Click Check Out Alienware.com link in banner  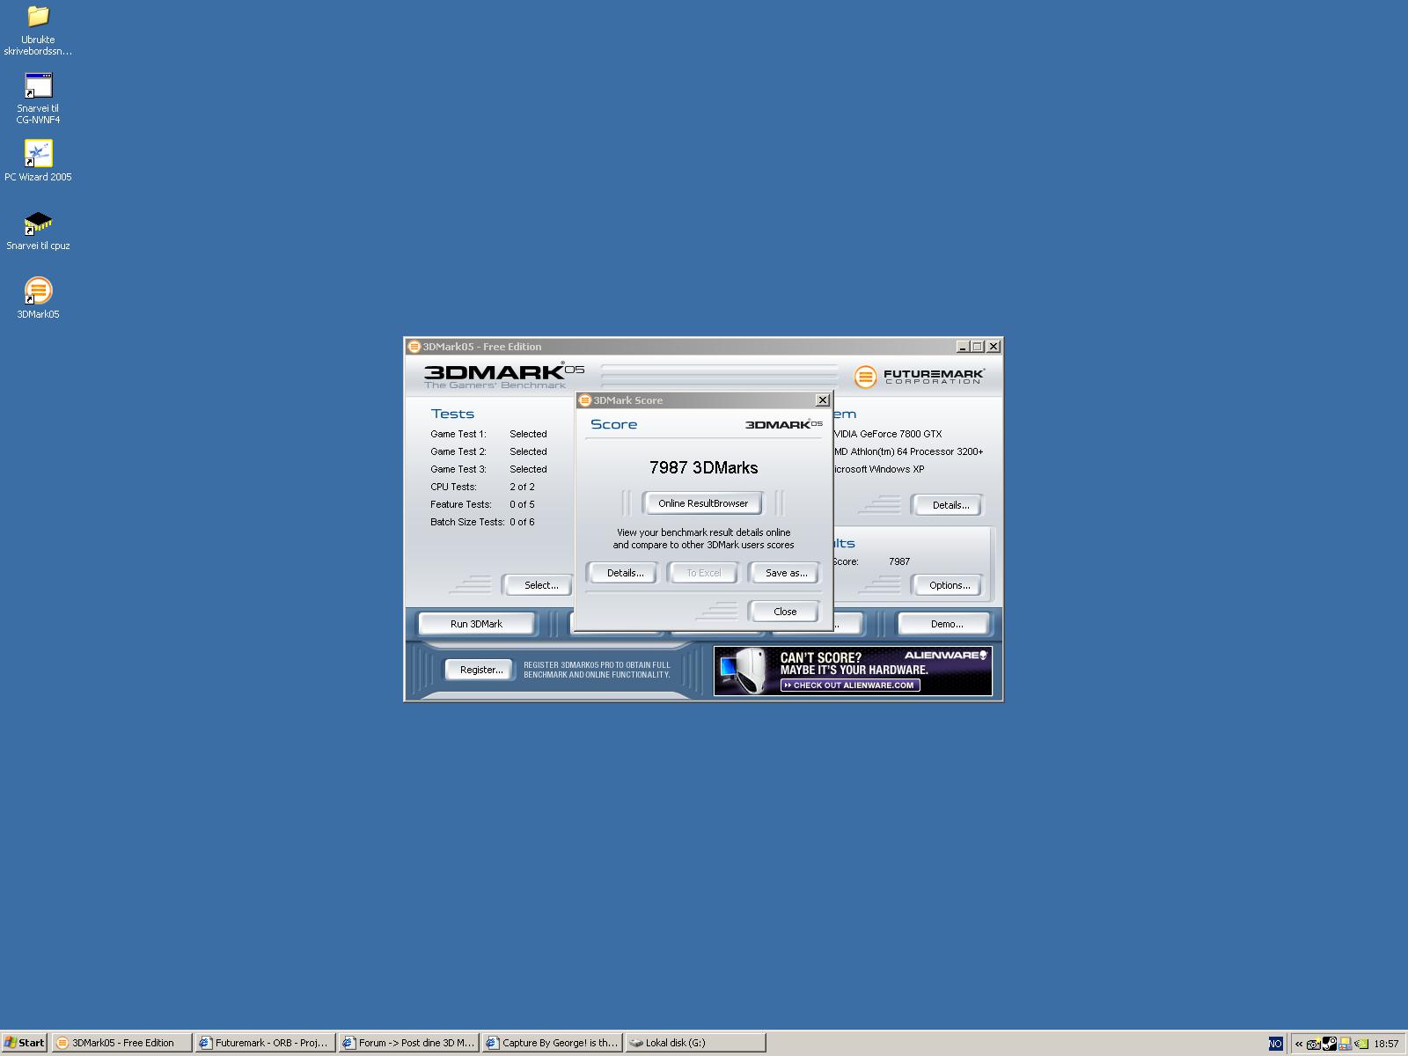(850, 685)
